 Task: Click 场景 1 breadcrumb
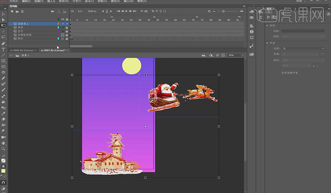25,55
